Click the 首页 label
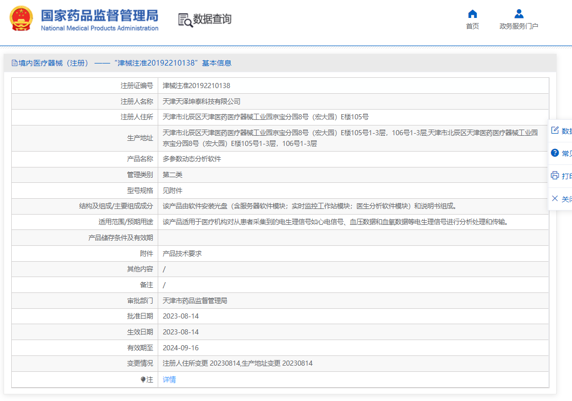 pyautogui.click(x=473, y=26)
